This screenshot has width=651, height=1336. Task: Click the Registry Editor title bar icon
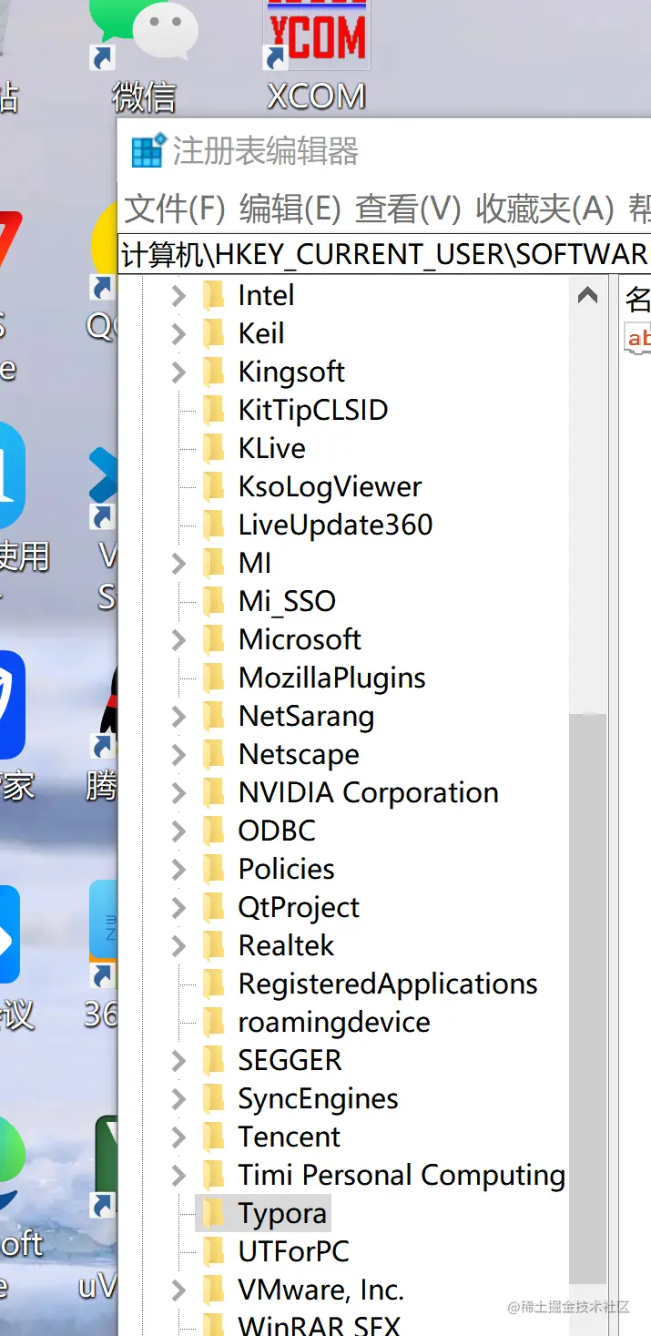tap(148, 151)
